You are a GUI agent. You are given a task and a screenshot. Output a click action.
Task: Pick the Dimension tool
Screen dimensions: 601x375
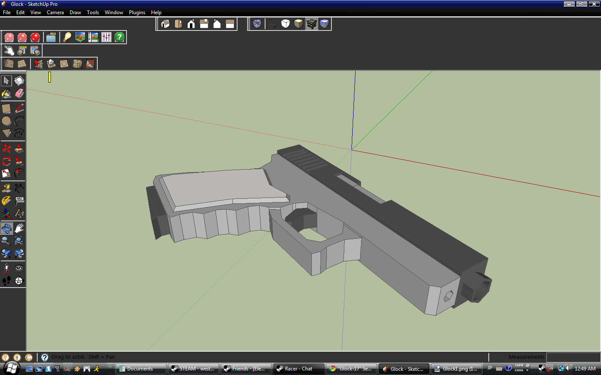tap(19, 188)
